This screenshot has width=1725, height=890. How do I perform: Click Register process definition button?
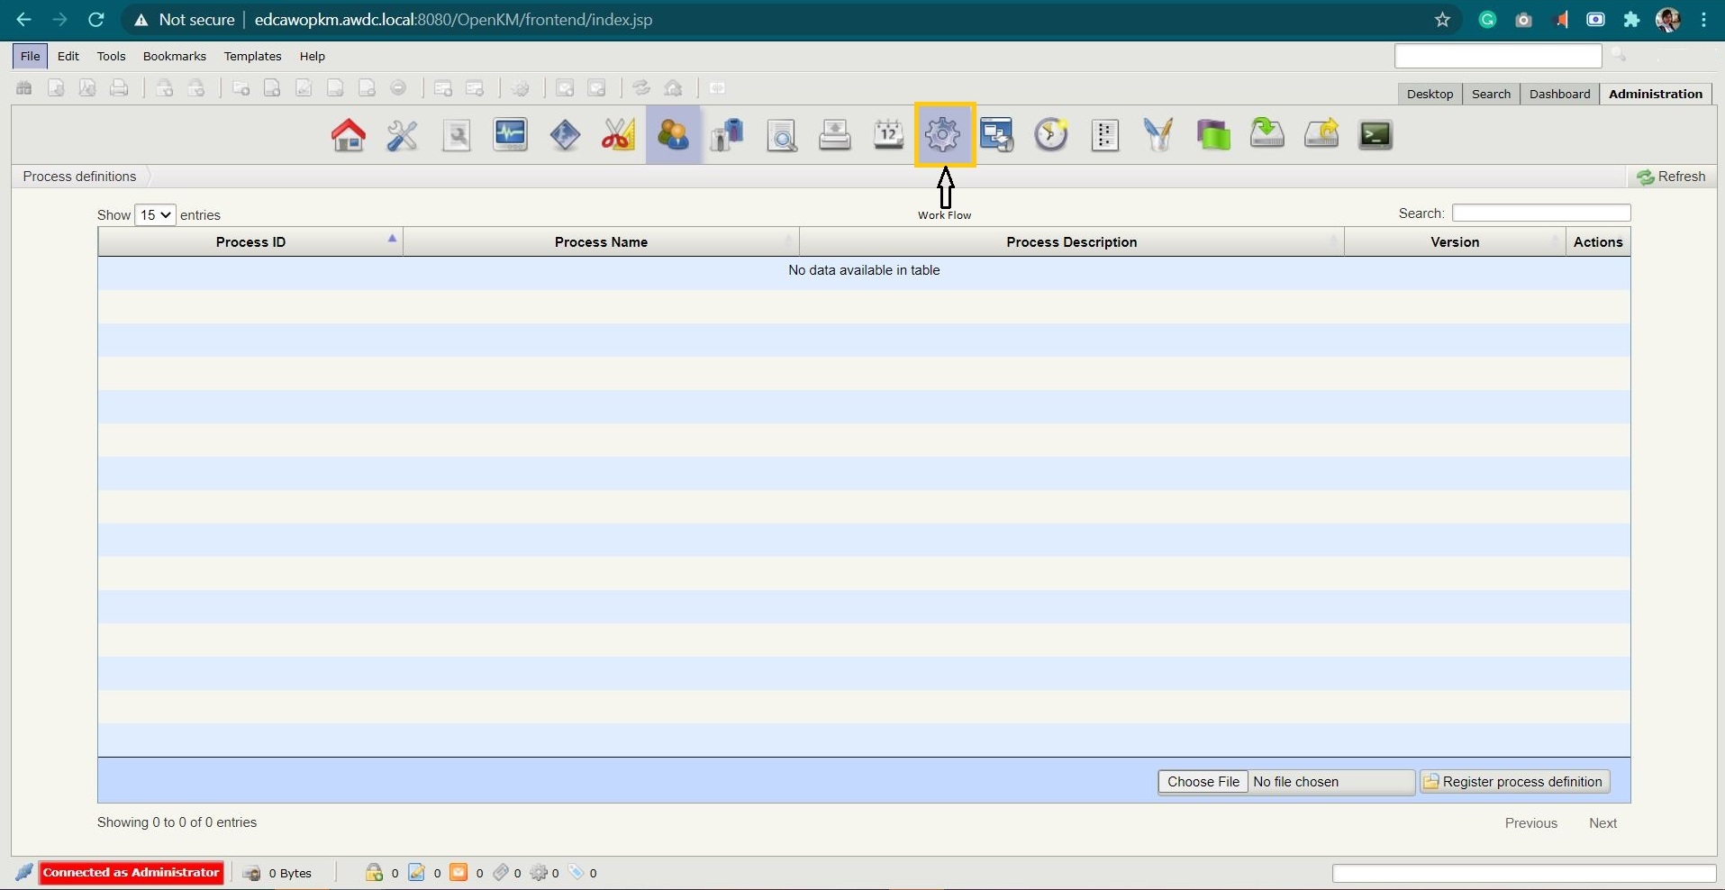tap(1515, 782)
